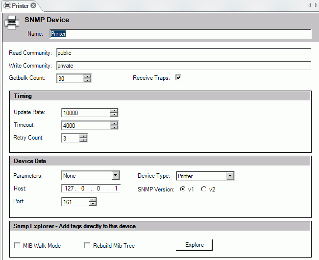Toggle the Receive Traps checkbox
This screenshot has width=319, height=260.
pyautogui.click(x=178, y=78)
